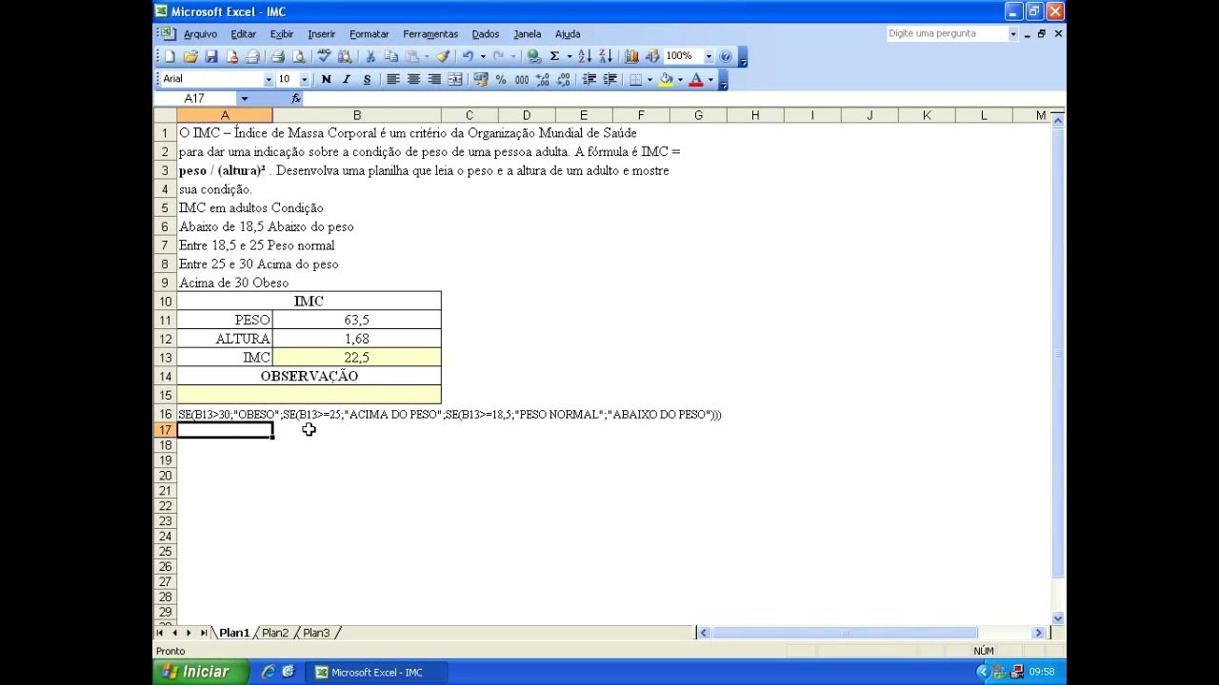This screenshot has height=685, width=1219.
Task: Switch to the Plan2 sheet tab
Action: tap(275, 633)
